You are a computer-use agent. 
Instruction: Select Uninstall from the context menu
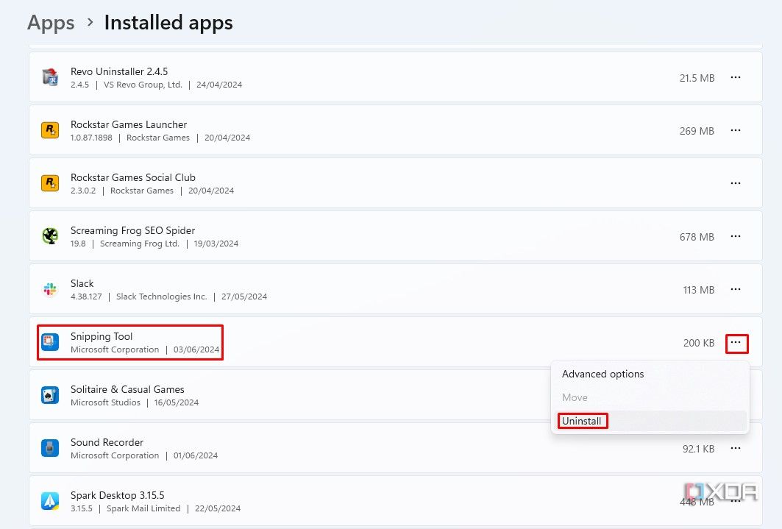pyautogui.click(x=582, y=422)
